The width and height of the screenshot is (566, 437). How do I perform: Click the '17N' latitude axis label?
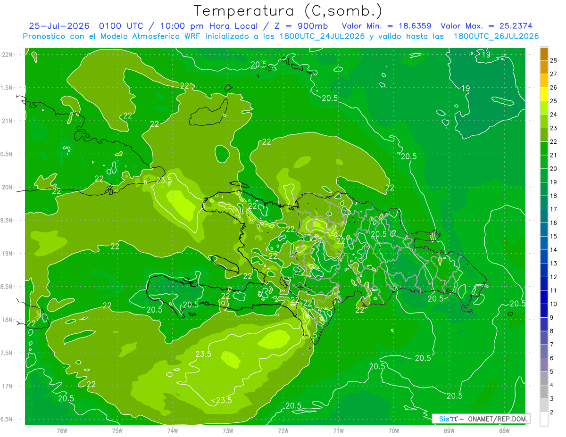tap(7, 386)
